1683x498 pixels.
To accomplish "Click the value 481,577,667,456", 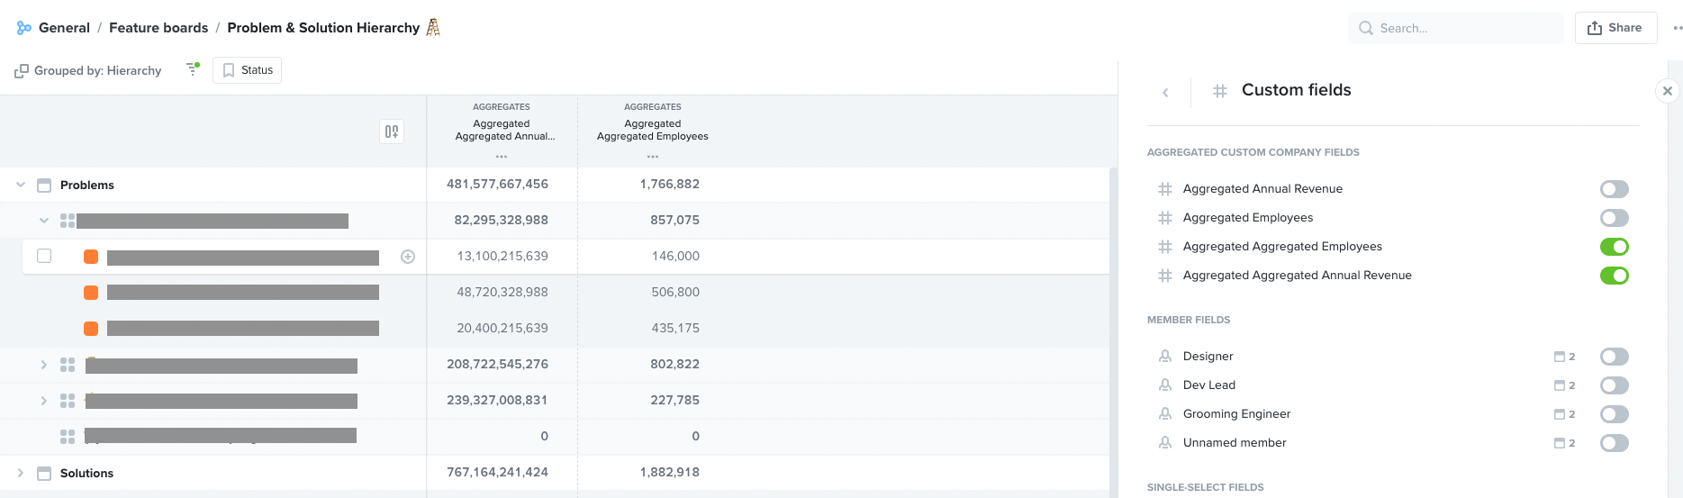I will (497, 184).
